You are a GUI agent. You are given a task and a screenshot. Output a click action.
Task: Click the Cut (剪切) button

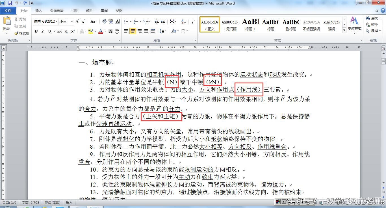point(20,19)
